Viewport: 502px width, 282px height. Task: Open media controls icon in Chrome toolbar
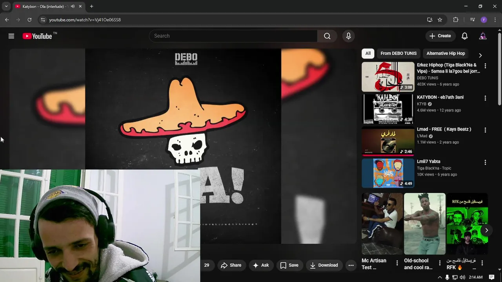(473, 20)
